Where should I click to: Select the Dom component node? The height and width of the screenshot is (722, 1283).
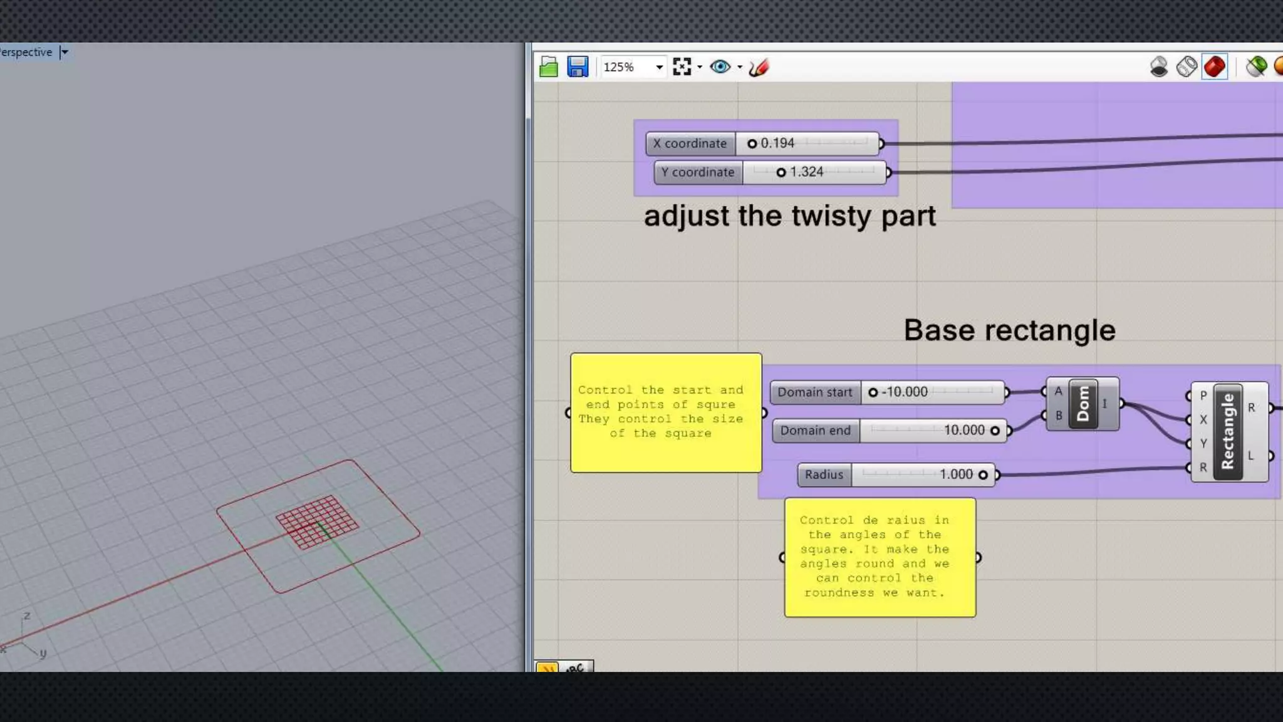coord(1083,404)
